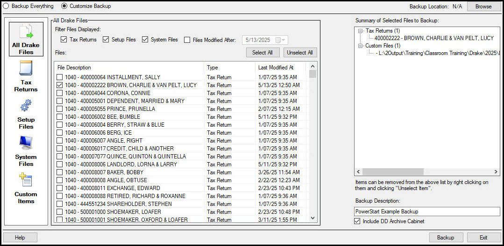Check the PRINCE, PRUNELLA return checkbox
504x246 pixels.
click(59, 109)
